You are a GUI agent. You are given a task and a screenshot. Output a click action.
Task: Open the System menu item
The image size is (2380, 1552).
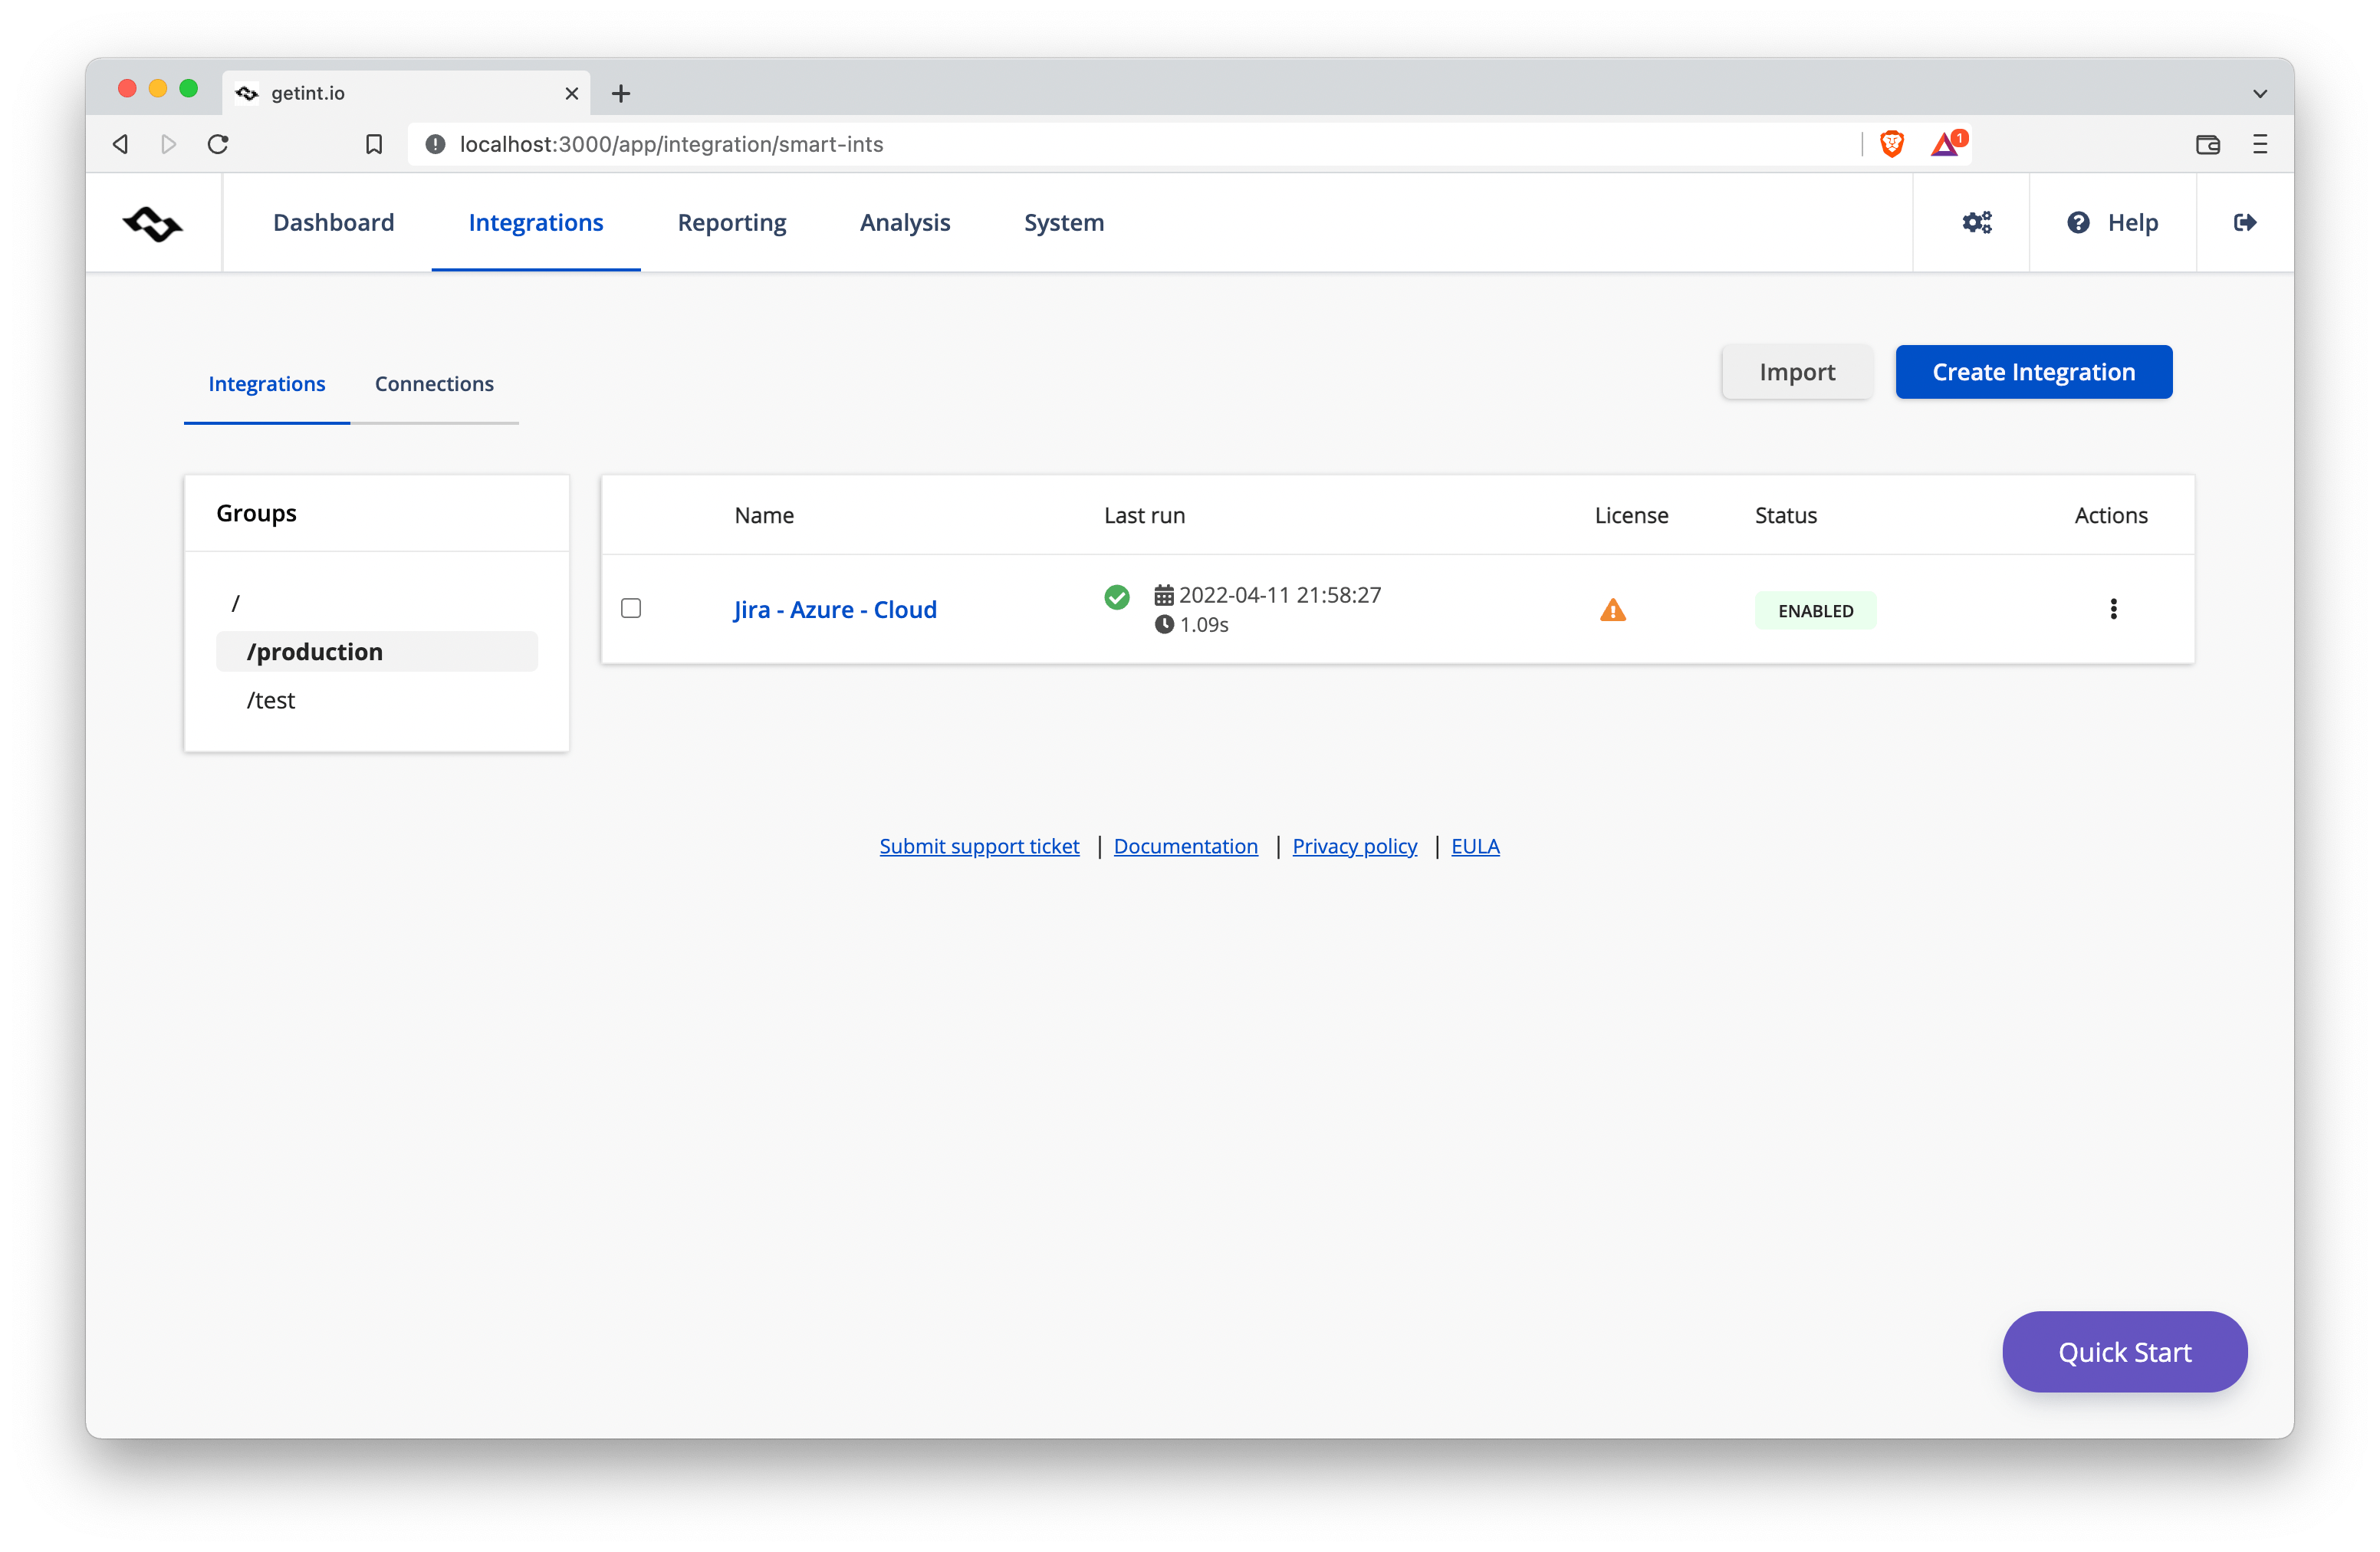click(x=1063, y=222)
